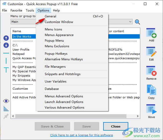
Task: Open Menus Advanced Options
Action: coord(72,96)
